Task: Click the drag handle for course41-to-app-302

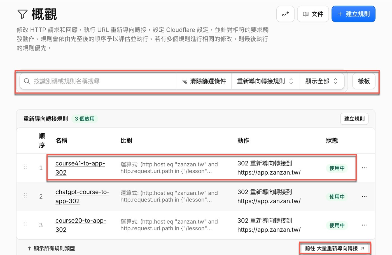Action: click(x=25, y=167)
